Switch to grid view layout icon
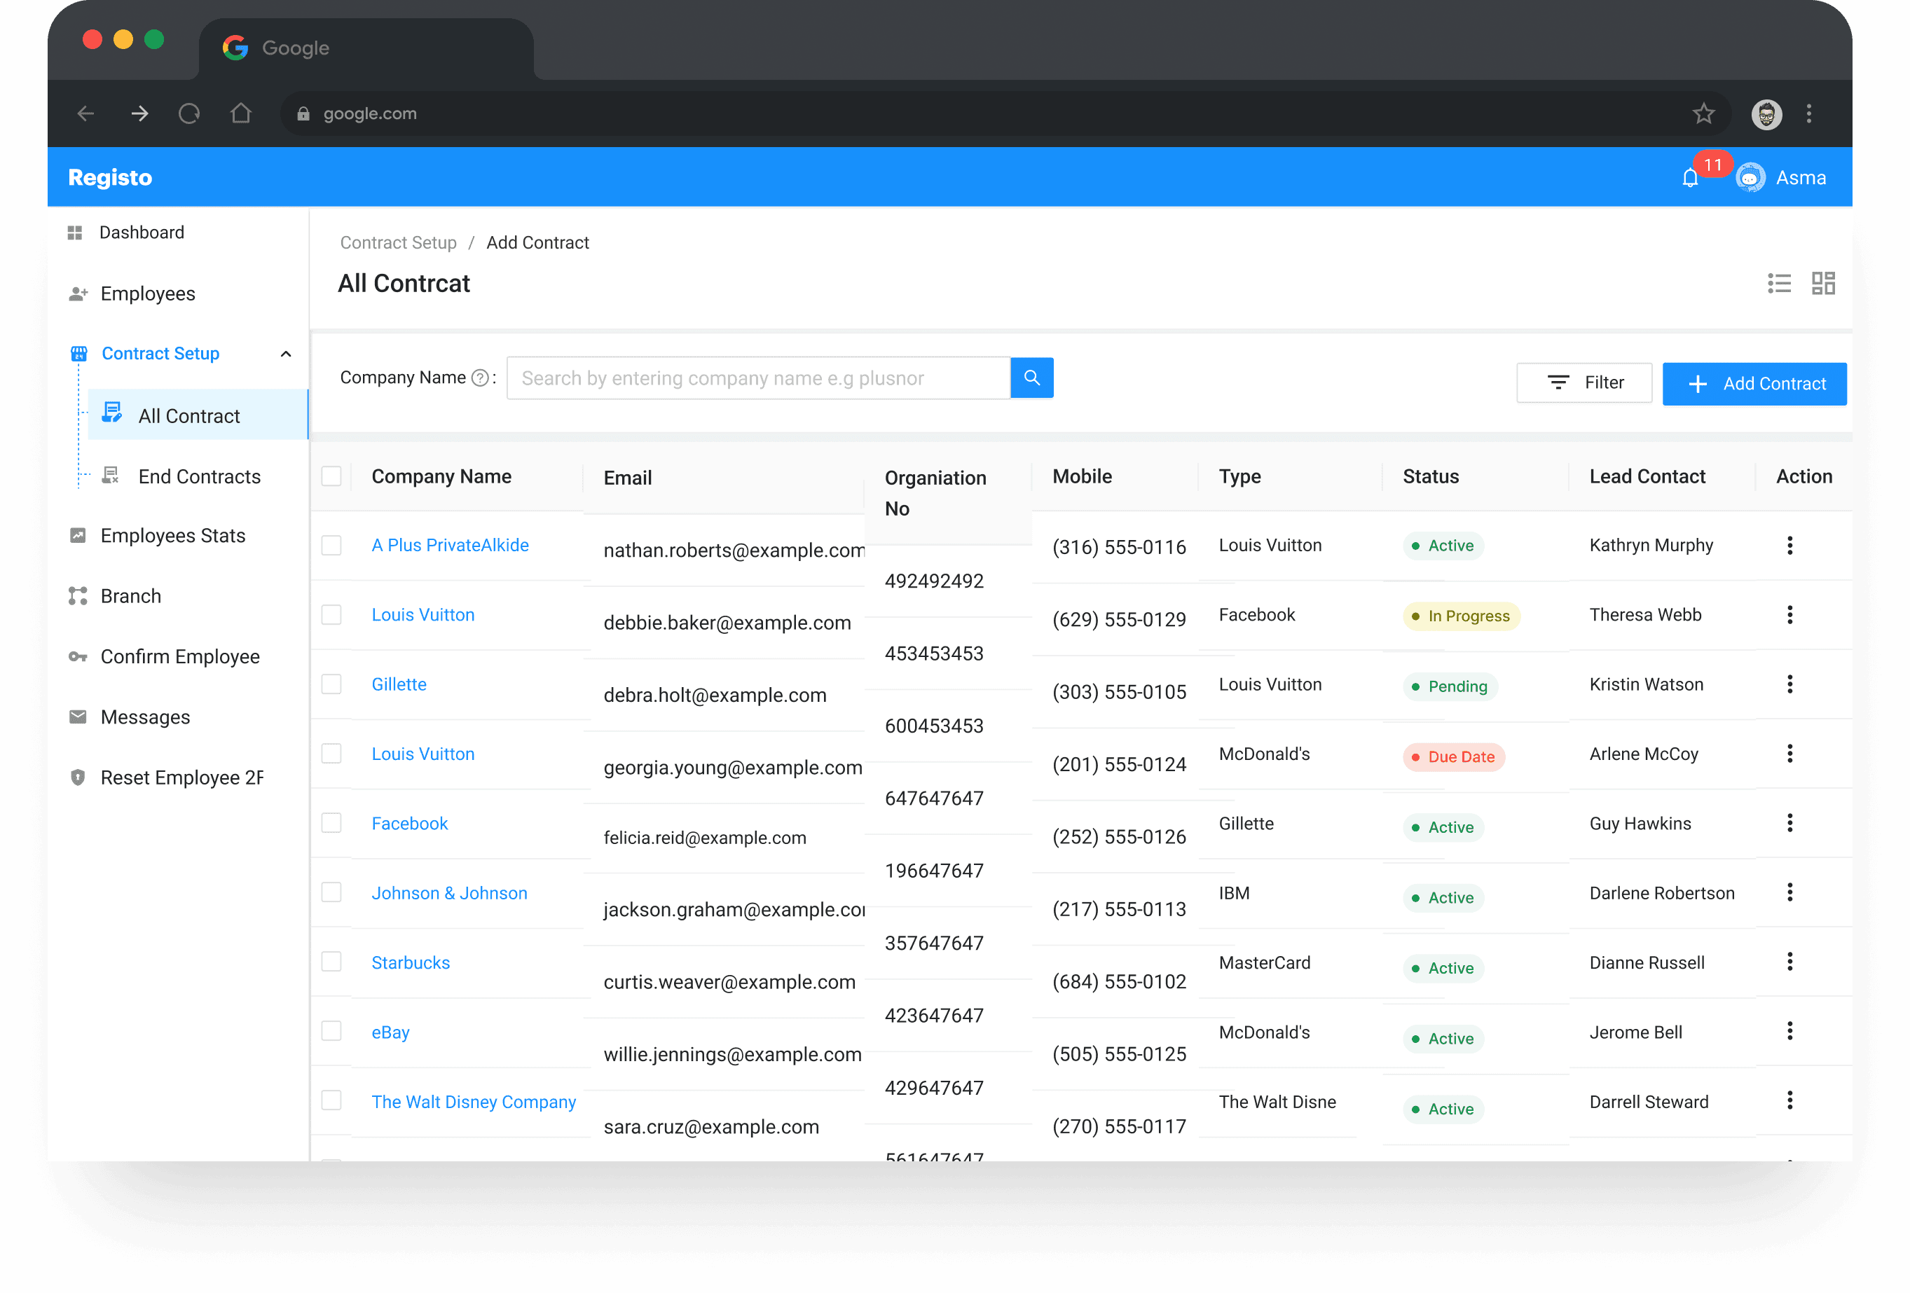The height and width of the screenshot is (1293, 1910). (x=1823, y=284)
